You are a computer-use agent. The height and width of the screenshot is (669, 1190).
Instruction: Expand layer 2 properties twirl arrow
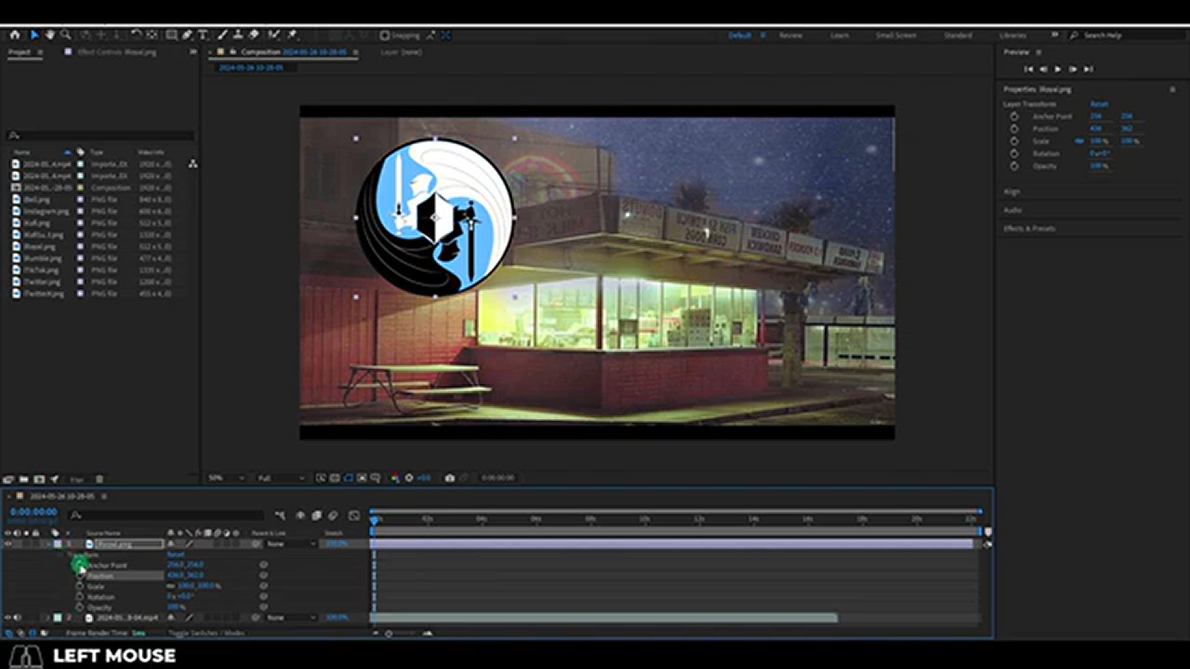tap(46, 618)
